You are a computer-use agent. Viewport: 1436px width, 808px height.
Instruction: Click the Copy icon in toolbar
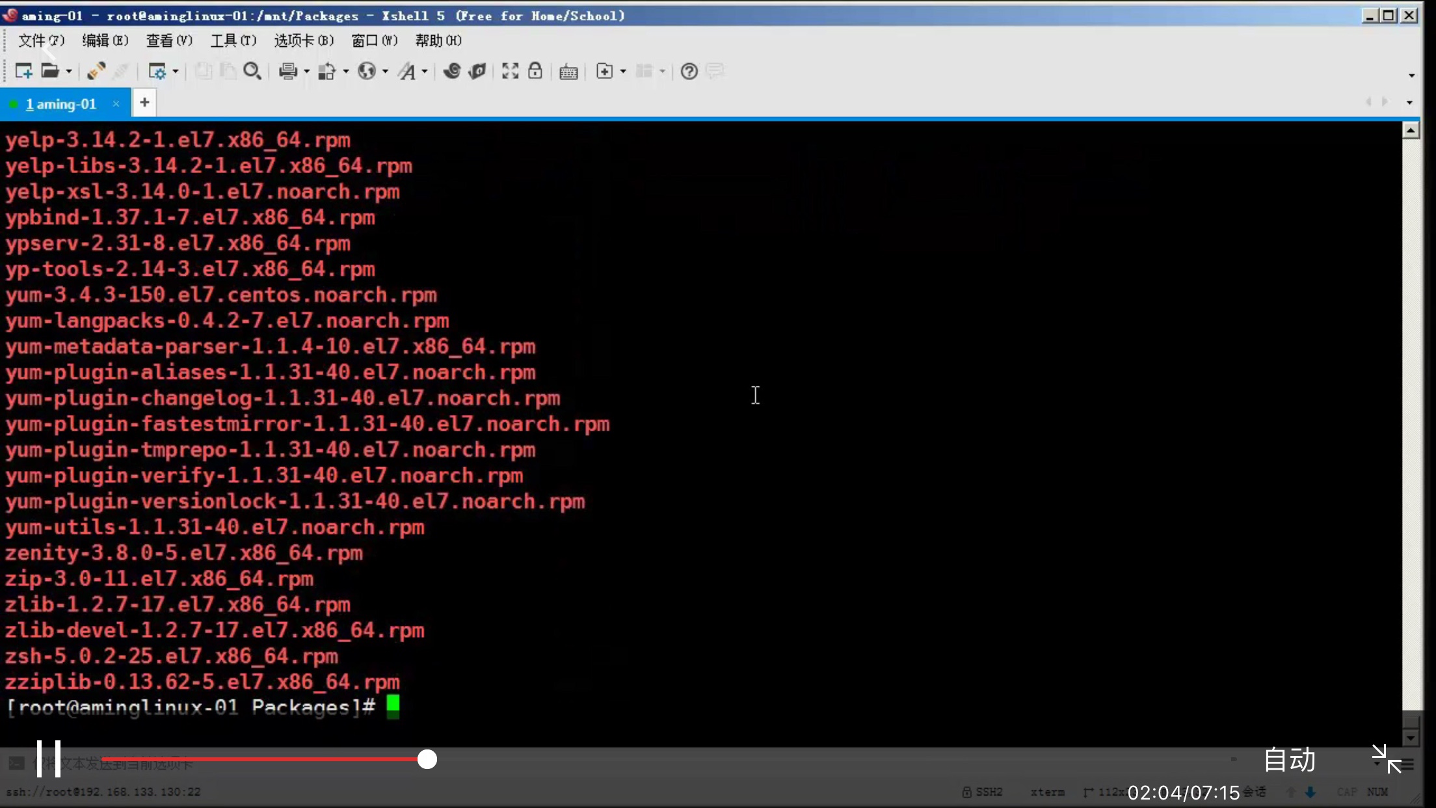point(204,71)
